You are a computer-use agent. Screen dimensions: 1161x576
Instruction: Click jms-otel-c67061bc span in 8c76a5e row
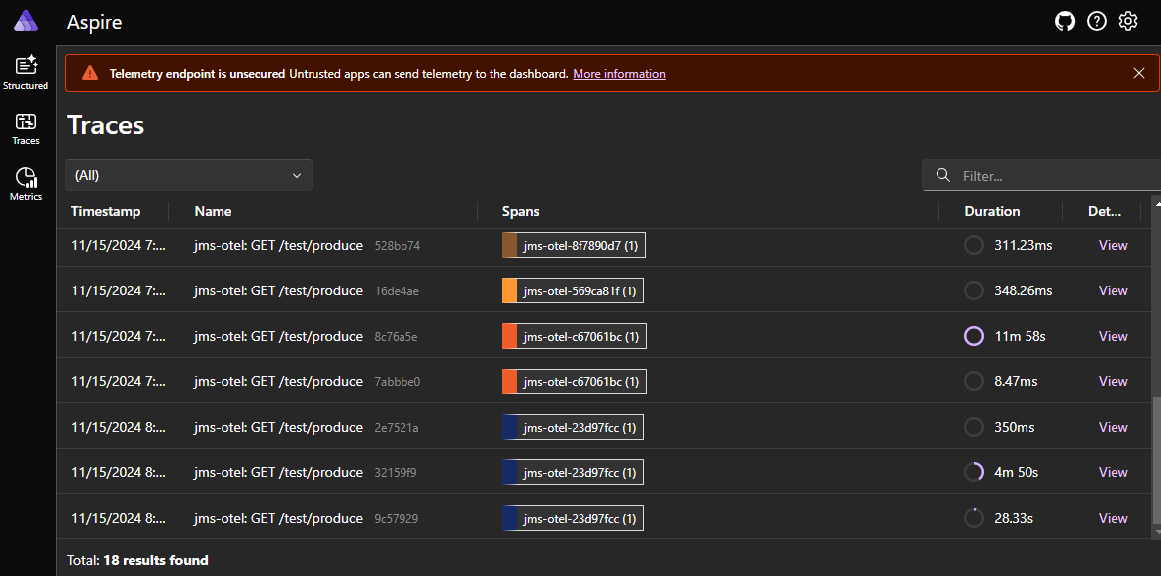pos(574,336)
